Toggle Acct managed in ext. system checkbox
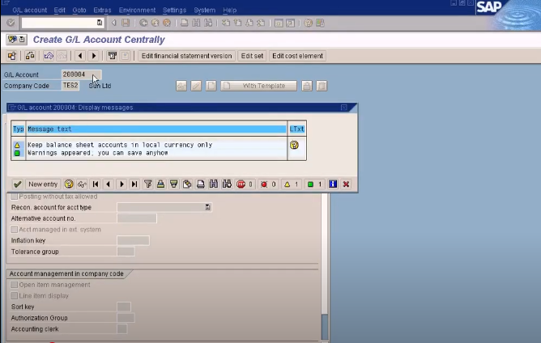The width and height of the screenshot is (541, 343). (x=14, y=229)
